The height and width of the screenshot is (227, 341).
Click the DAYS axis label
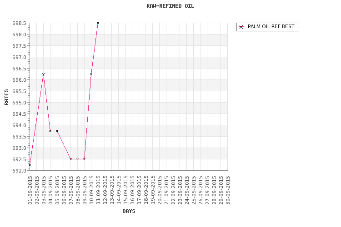(129, 211)
